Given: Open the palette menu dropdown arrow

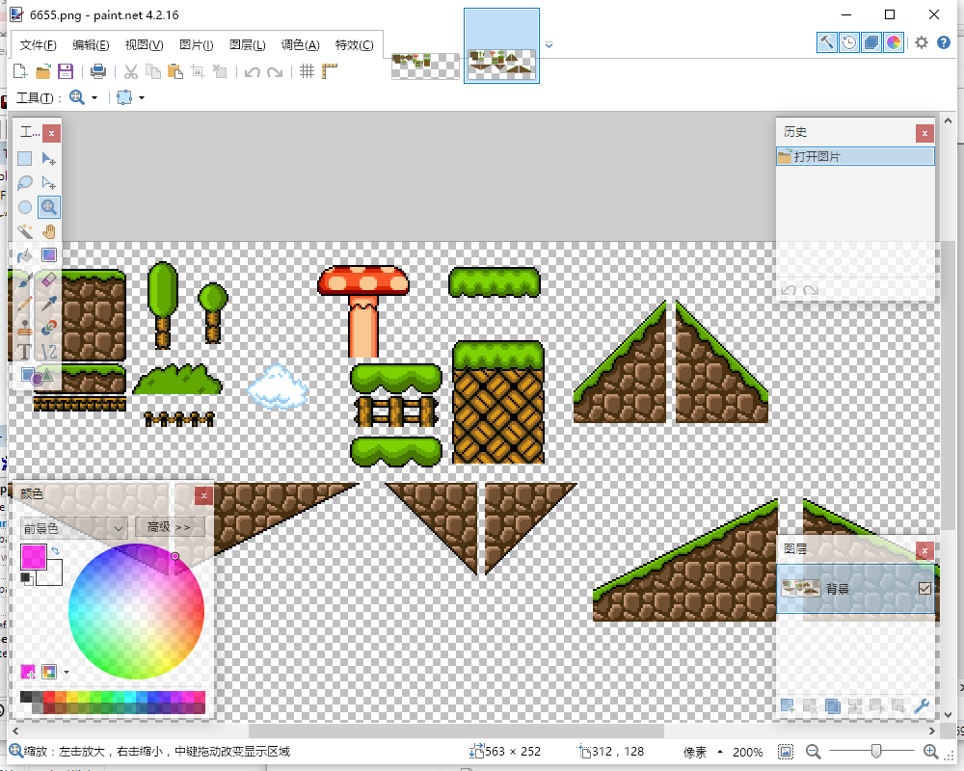Looking at the screenshot, I should coord(66,672).
